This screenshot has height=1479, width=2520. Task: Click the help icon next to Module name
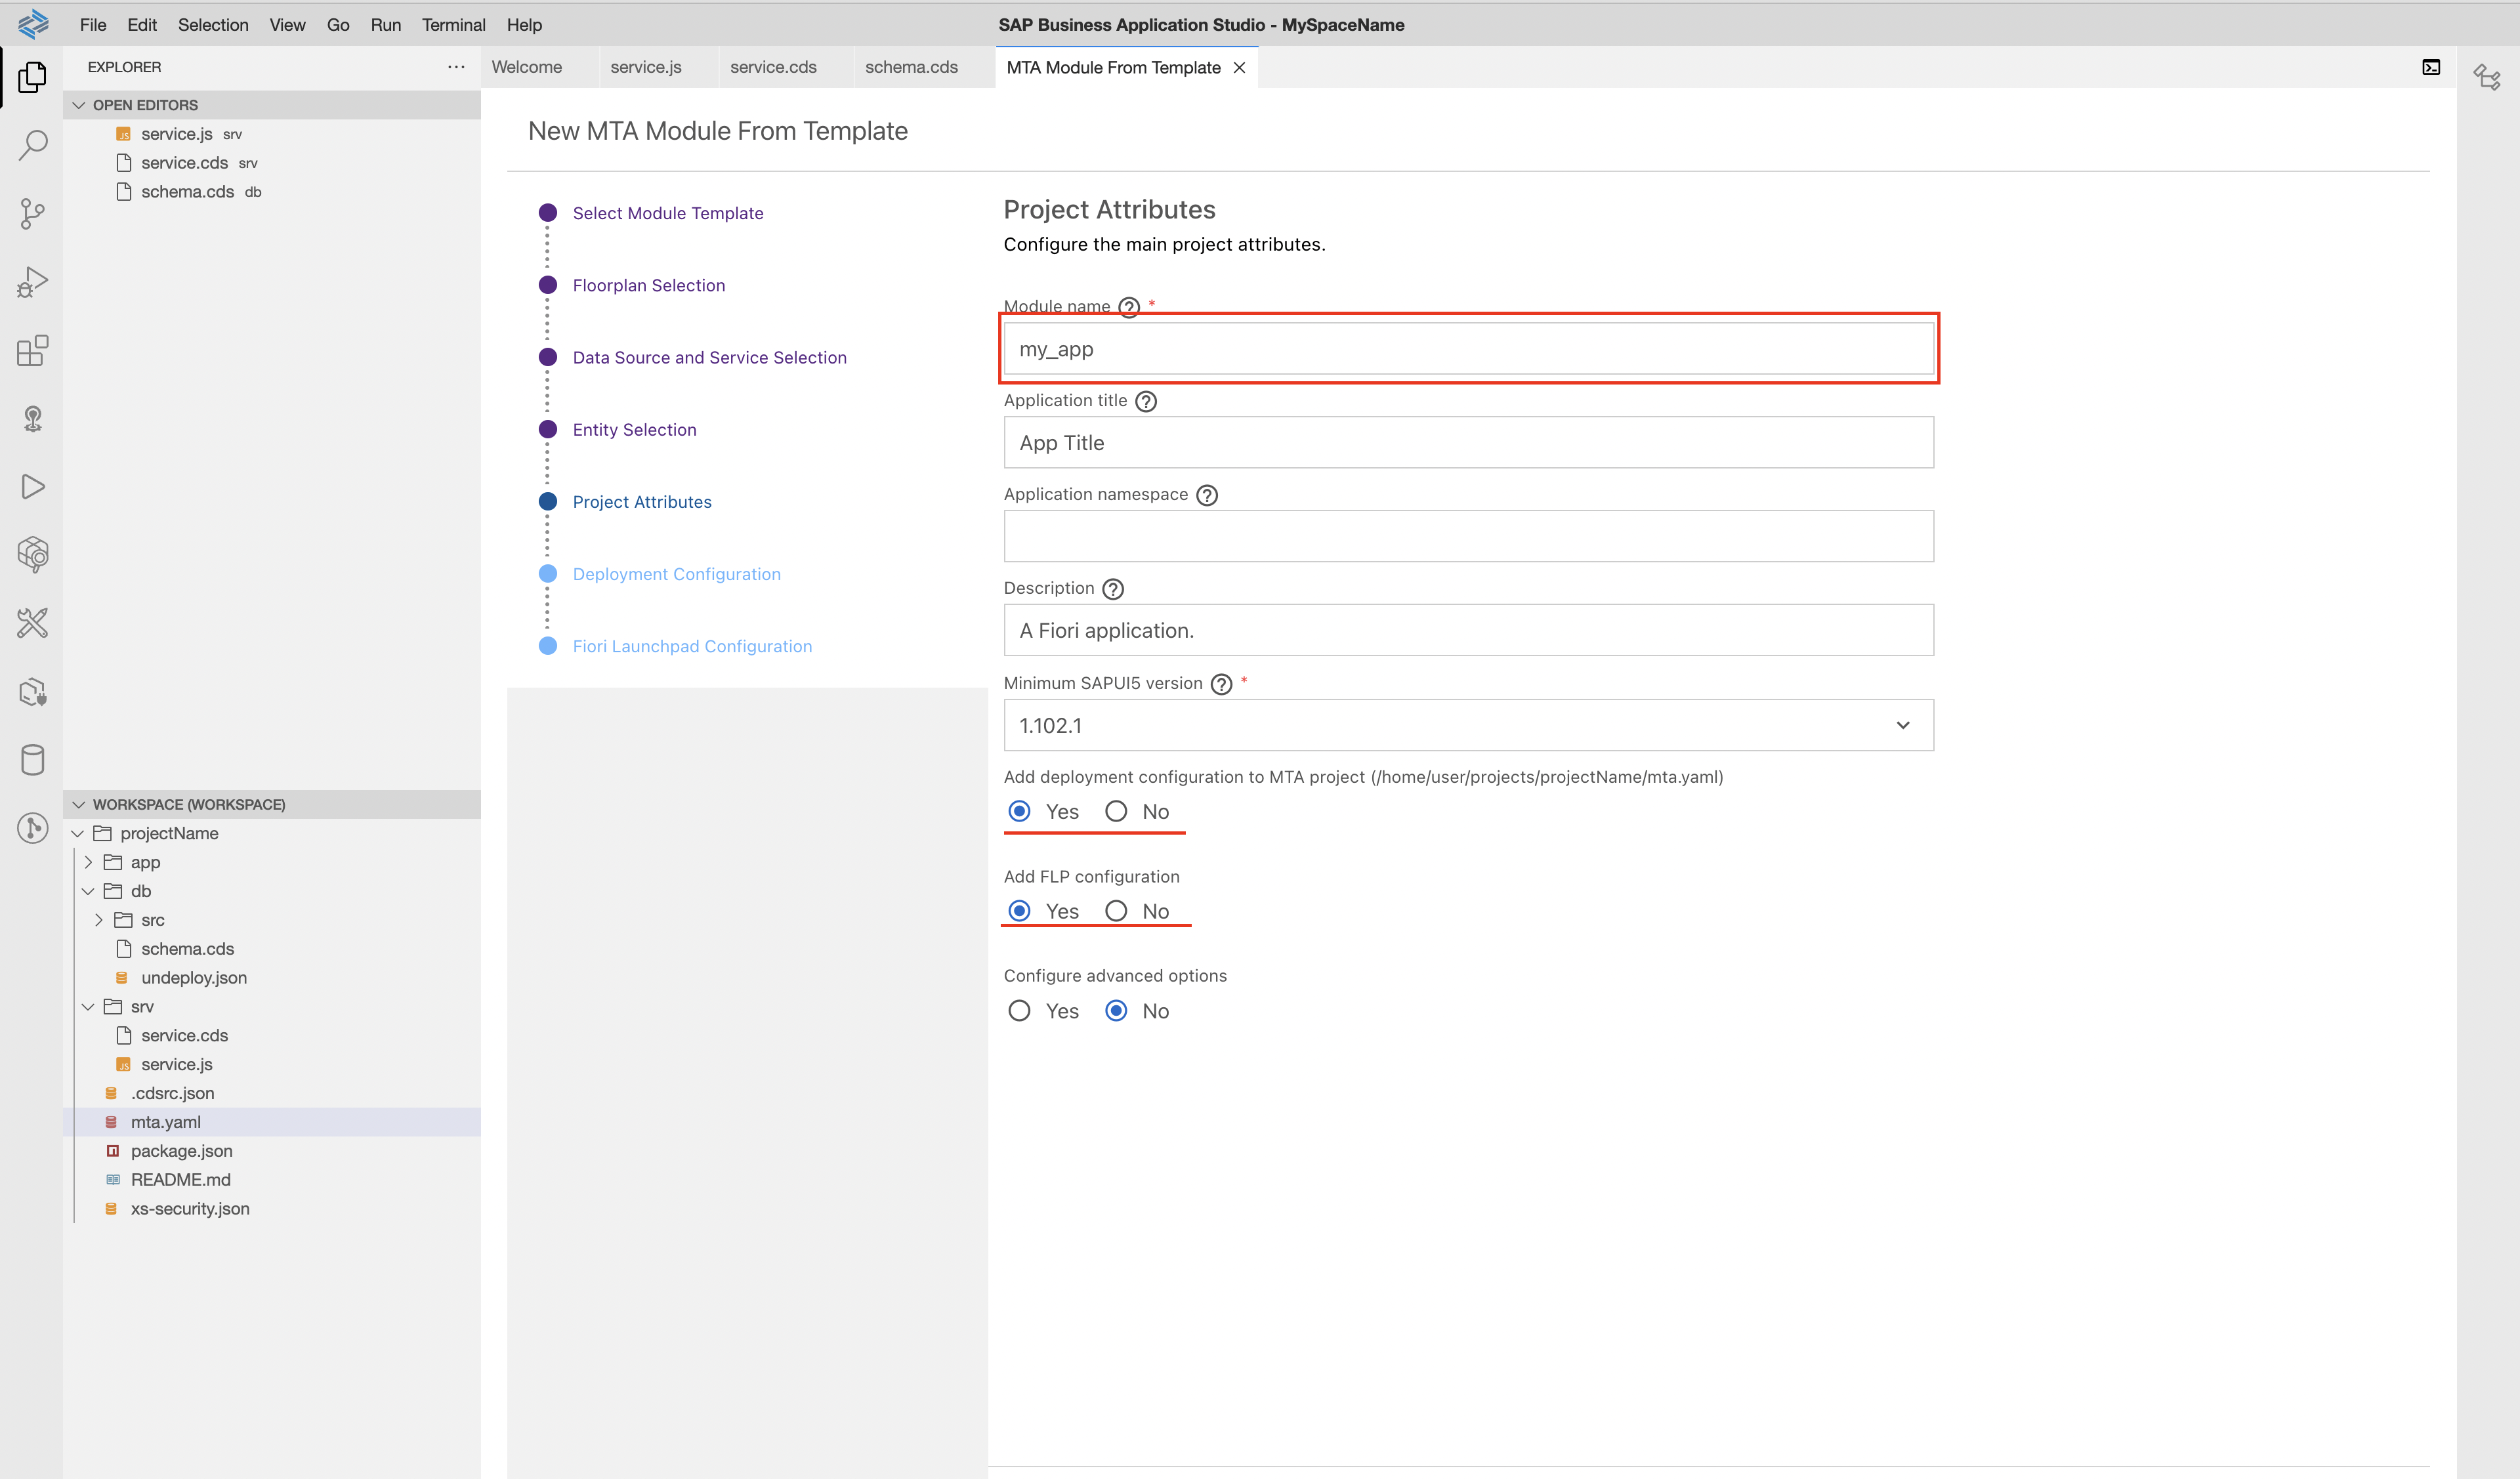(1129, 307)
